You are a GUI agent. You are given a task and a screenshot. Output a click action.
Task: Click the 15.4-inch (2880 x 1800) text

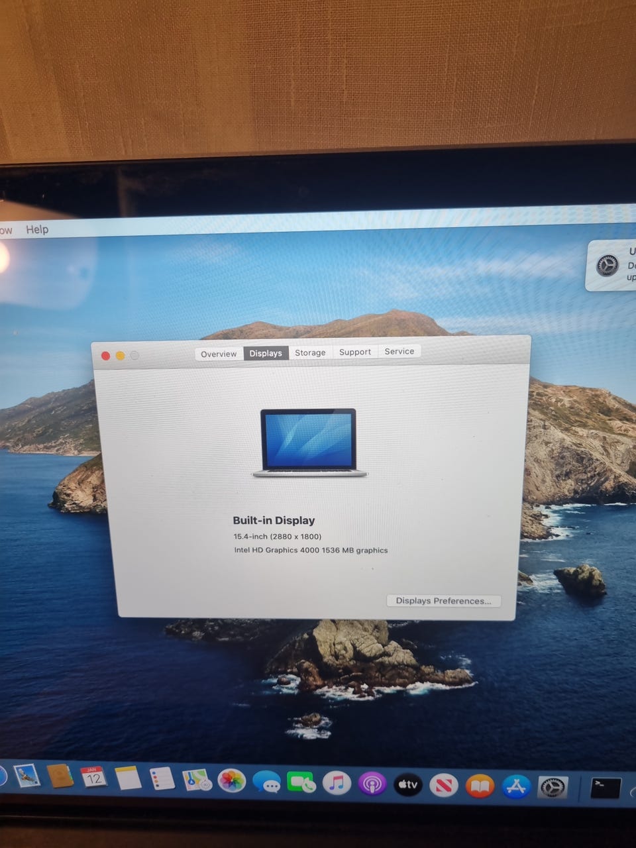coord(277,537)
